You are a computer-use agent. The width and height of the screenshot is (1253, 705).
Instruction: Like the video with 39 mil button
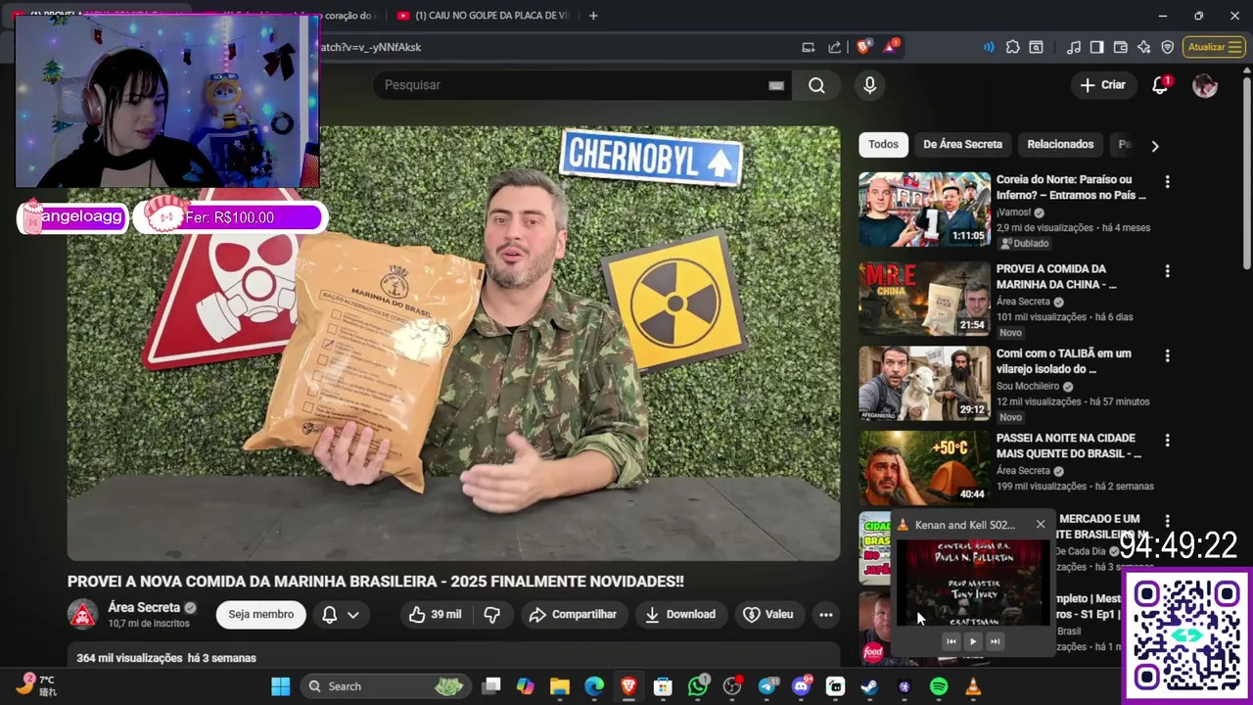click(x=438, y=615)
